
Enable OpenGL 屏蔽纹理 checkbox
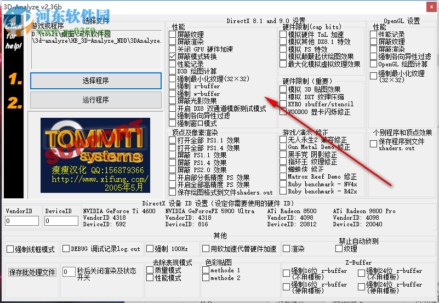[x=373, y=42]
